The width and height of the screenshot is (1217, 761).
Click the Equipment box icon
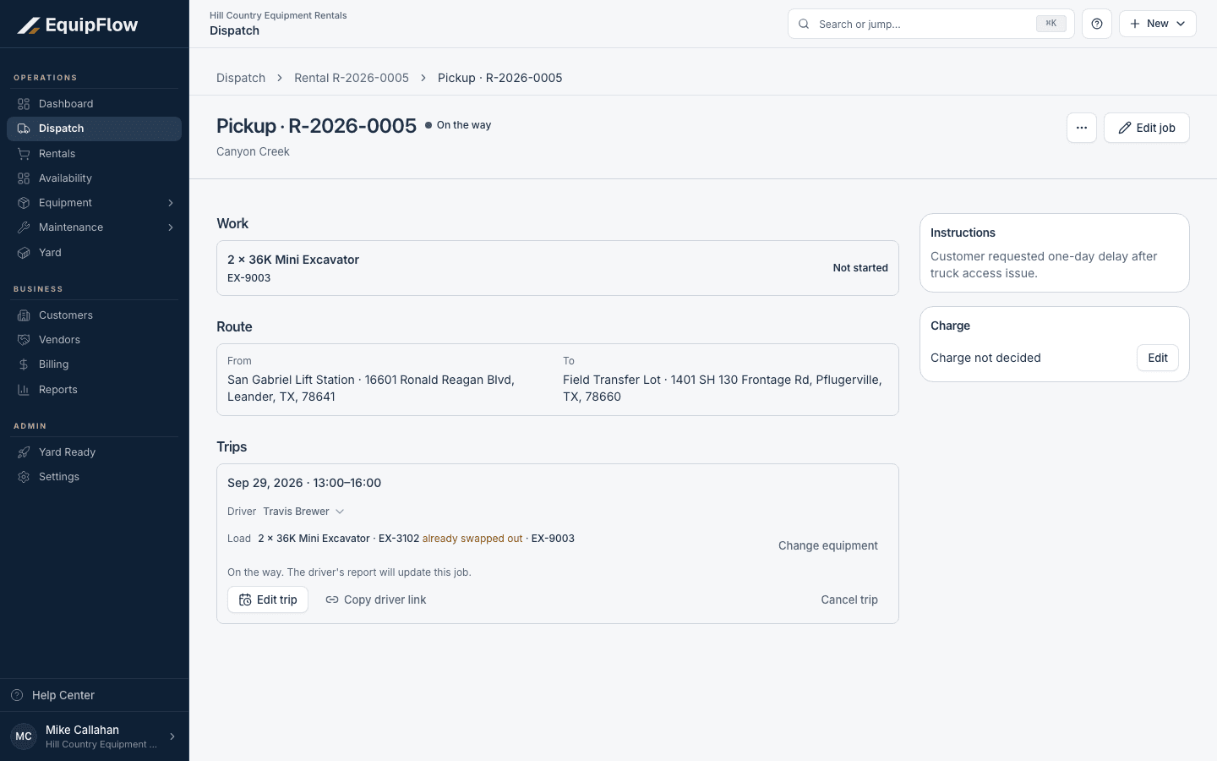(x=24, y=203)
